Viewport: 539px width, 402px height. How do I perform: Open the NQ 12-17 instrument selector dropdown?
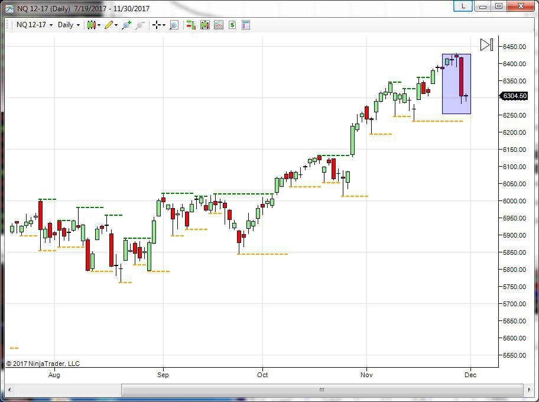[35, 25]
